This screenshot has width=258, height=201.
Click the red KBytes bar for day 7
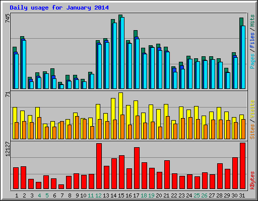click(61, 187)
